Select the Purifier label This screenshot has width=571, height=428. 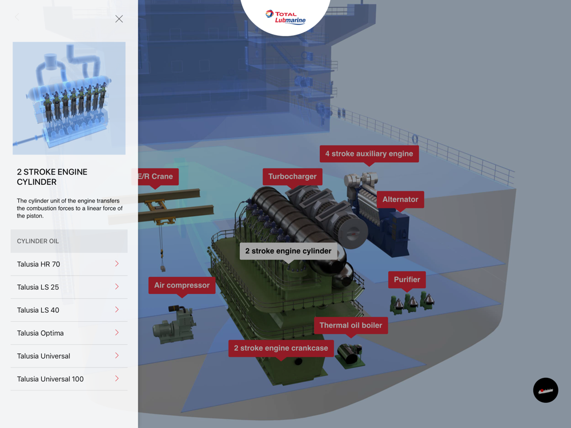[407, 280]
